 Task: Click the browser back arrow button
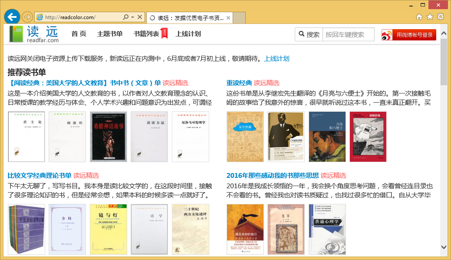point(12,17)
